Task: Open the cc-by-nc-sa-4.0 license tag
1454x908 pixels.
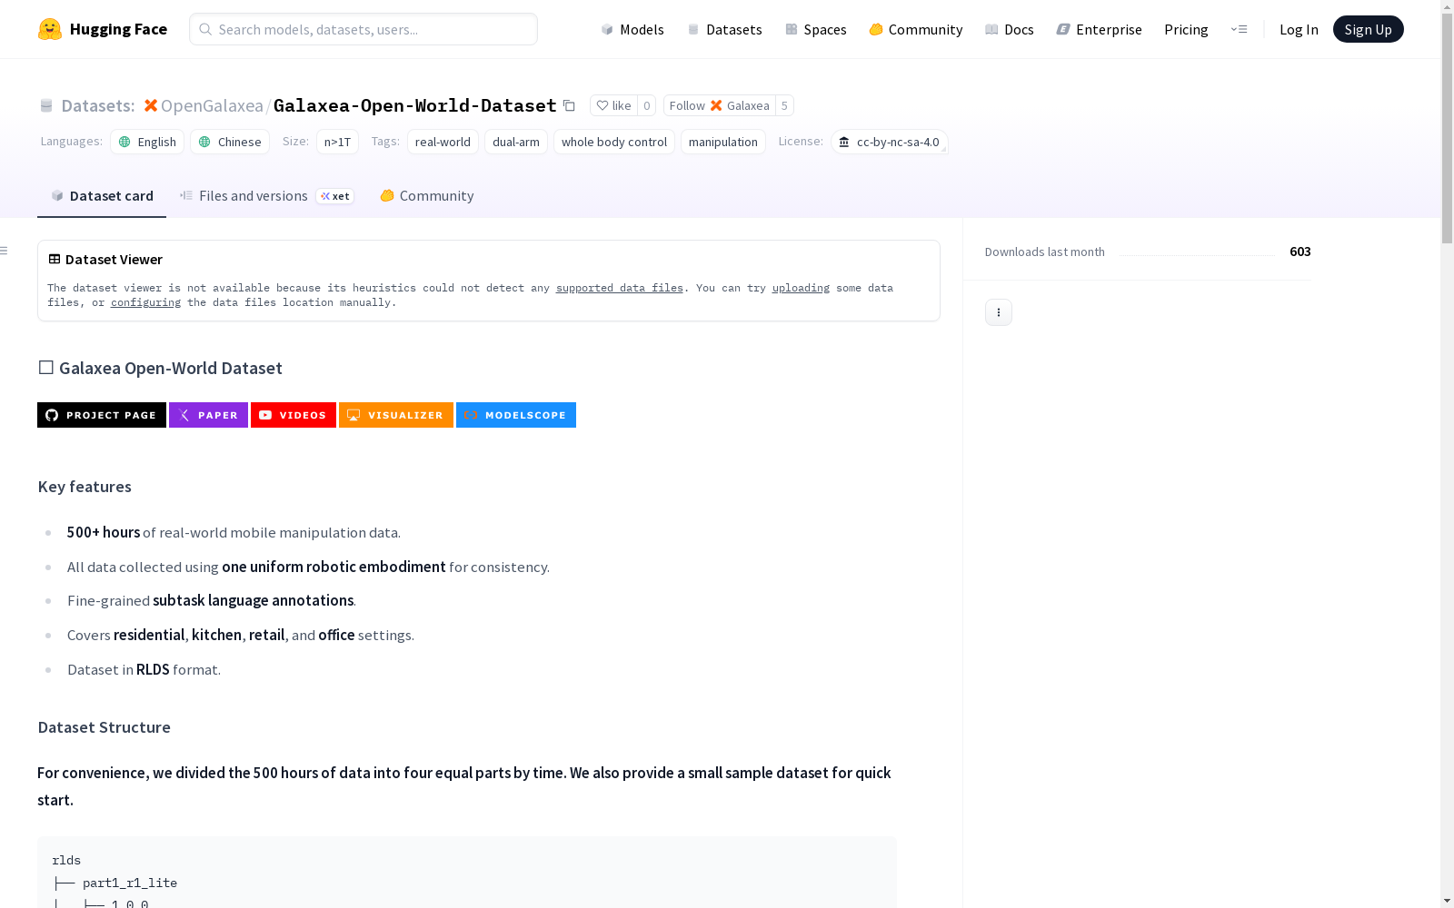Action: tap(890, 142)
